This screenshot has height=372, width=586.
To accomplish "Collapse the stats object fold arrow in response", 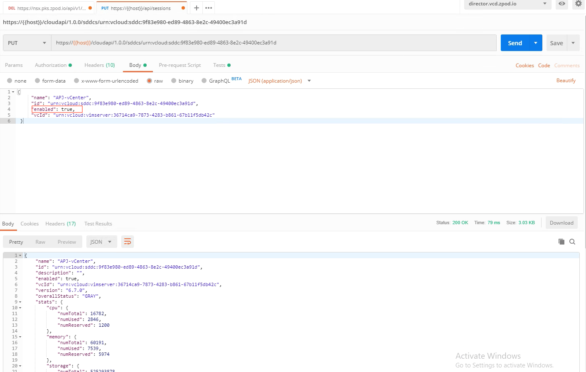I will pos(20,302).
